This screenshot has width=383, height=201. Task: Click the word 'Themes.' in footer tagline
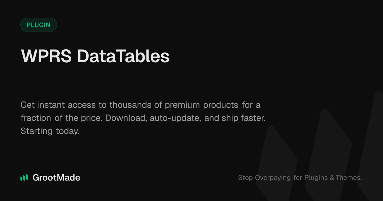point(349,178)
